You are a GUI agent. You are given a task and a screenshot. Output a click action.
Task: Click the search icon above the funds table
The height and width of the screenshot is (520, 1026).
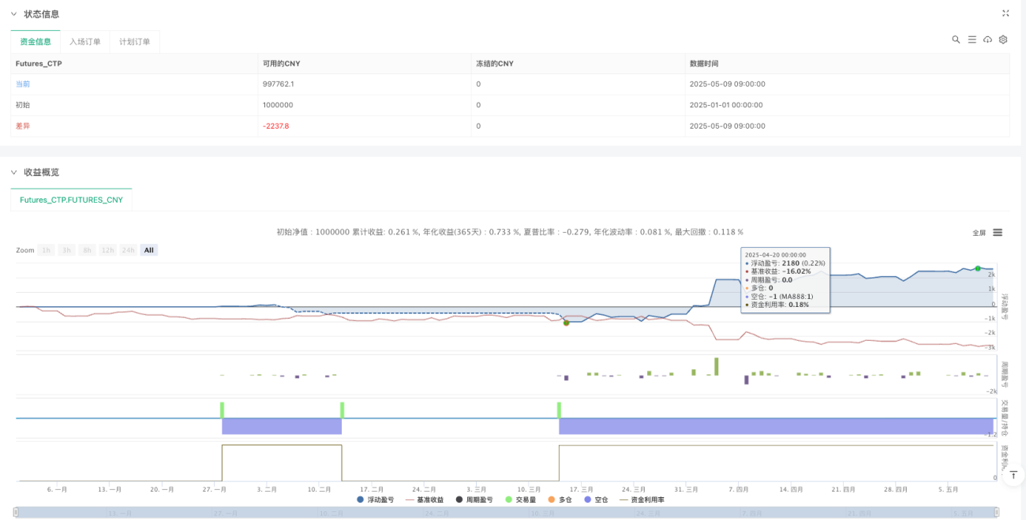click(956, 39)
